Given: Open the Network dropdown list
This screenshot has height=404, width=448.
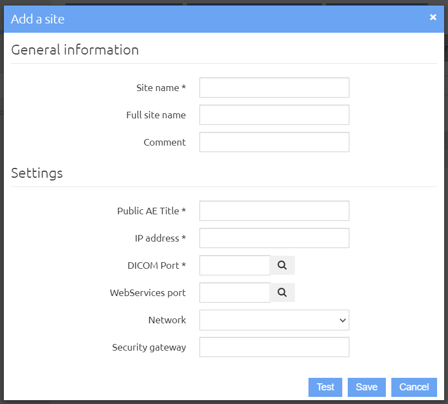Looking at the screenshot, I should click(274, 320).
